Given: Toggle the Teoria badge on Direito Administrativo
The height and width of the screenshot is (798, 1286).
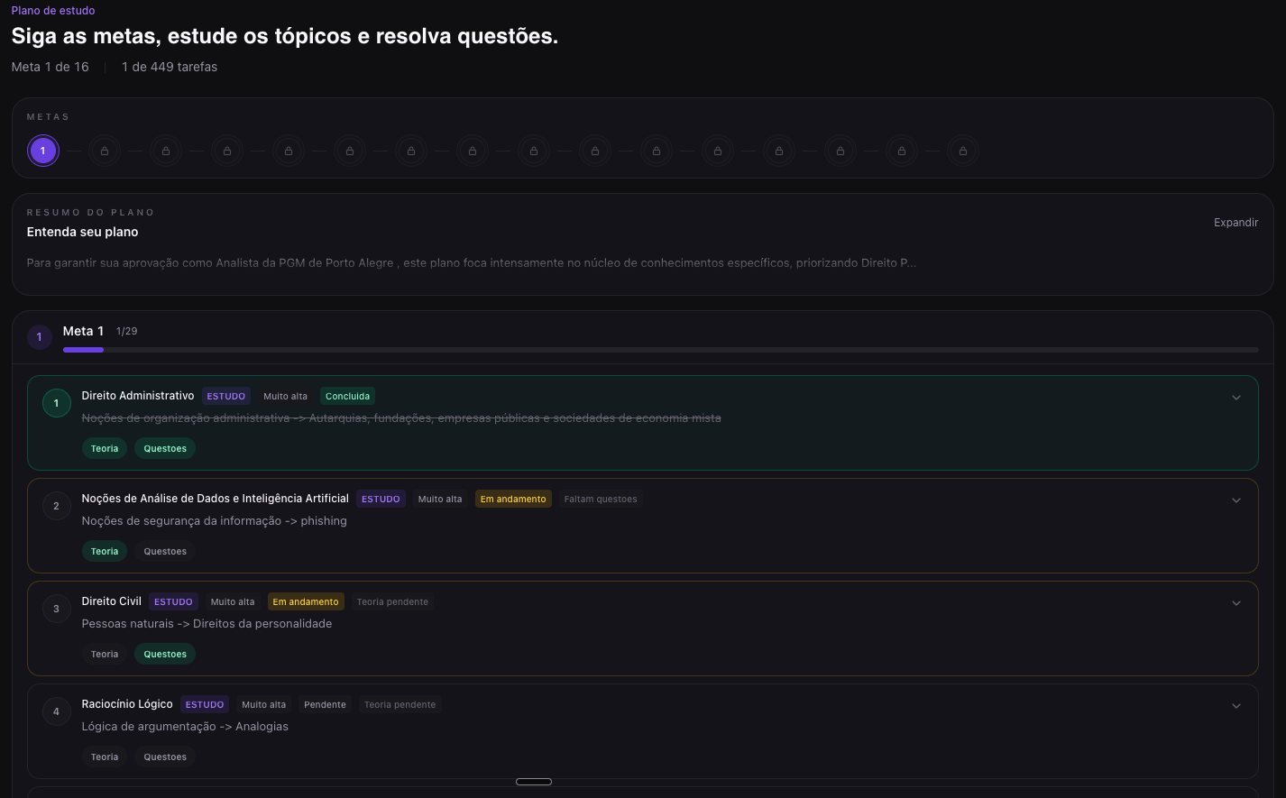Looking at the screenshot, I should 104,448.
